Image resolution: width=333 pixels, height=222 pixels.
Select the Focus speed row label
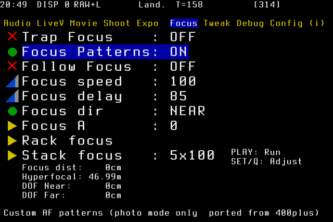pyautogui.click(x=72, y=82)
